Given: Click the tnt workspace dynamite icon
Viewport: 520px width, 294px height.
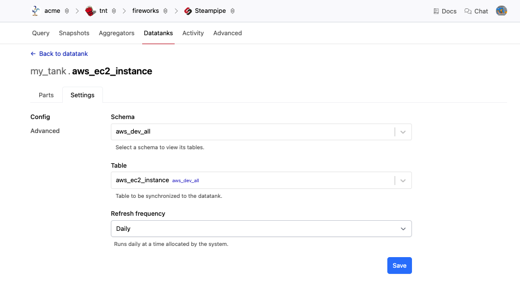Looking at the screenshot, I should click(x=90, y=11).
